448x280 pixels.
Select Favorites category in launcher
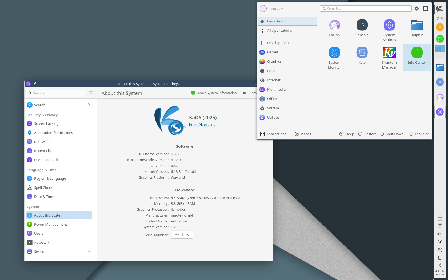[288, 21]
